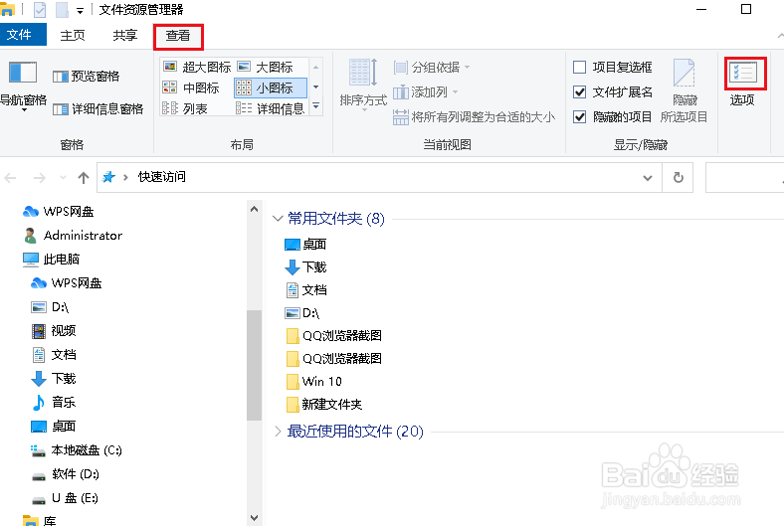Viewport: 784px width, 527px height.
Task: Click 将所有列调整为合适的大小
Action: 474,117
